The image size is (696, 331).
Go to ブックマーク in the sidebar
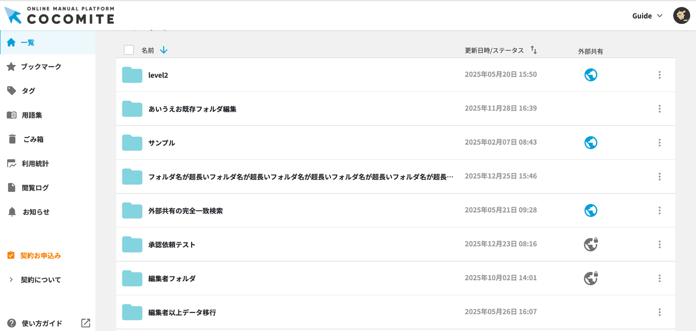tap(41, 67)
